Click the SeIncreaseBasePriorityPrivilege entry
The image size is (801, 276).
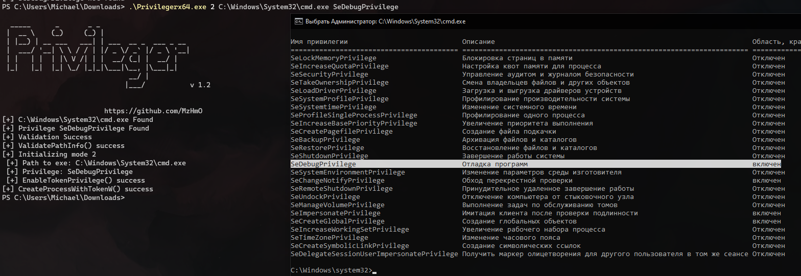click(x=354, y=123)
